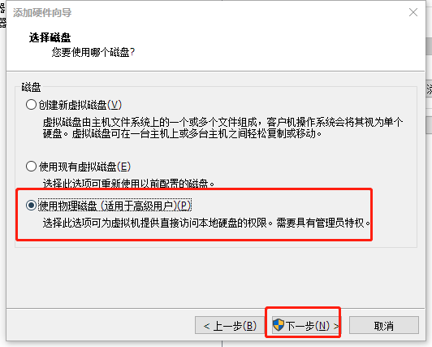Click the 选择磁盘 bold heading

(x=50, y=37)
